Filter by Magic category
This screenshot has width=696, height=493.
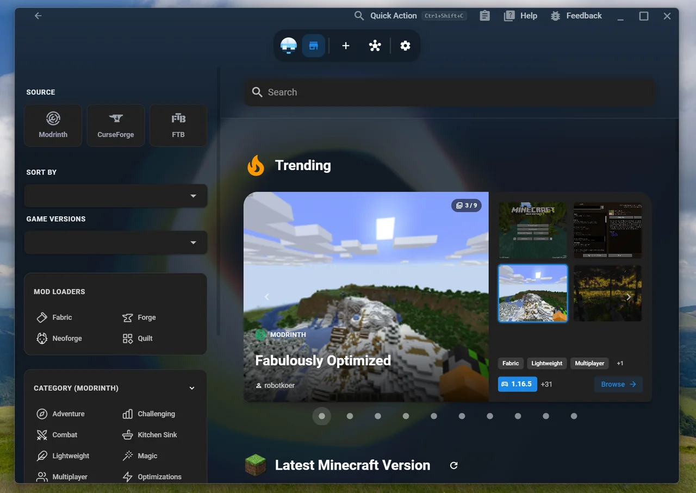pyautogui.click(x=140, y=456)
